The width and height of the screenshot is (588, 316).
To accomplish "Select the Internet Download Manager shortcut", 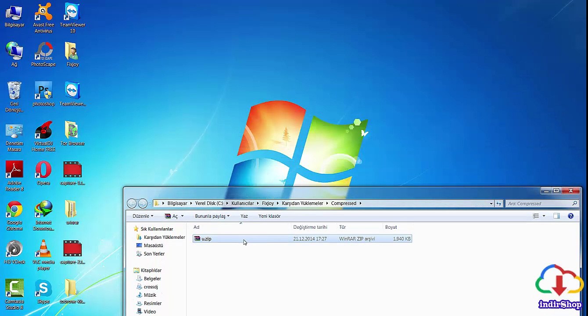I will [43, 215].
